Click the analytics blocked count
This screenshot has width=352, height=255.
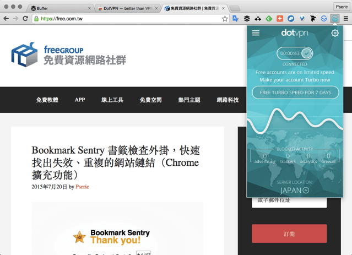click(308, 159)
